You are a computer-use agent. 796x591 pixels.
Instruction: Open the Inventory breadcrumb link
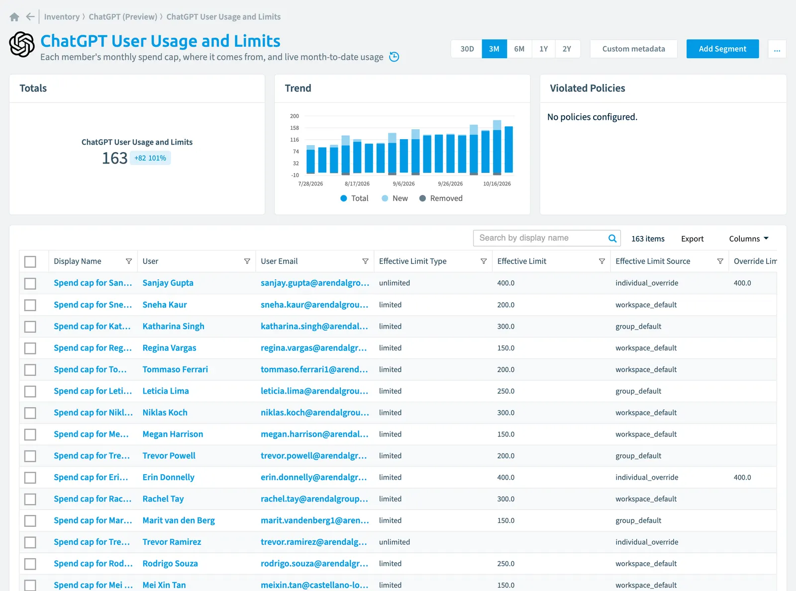click(62, 17)
